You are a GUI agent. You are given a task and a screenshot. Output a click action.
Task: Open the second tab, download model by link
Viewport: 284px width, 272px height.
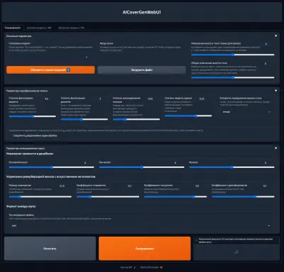pyautogui.click(x=39, y=28)
